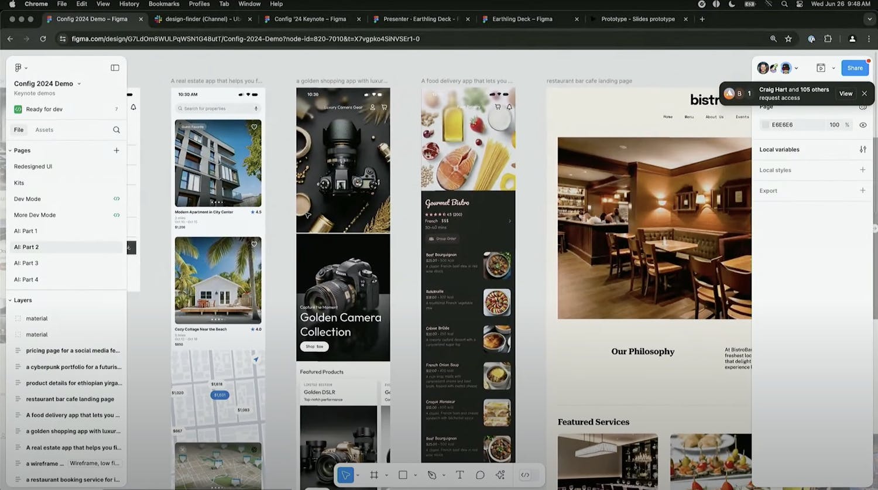878x490 pixels.
Task: Select the Comment tool
Action: 480,475
